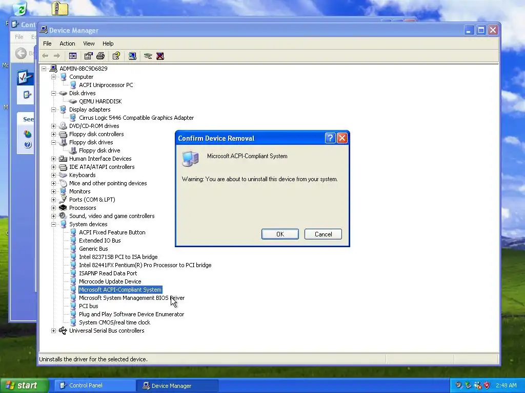Click the Human Interface Devices category icon
This screenshot has width=525, height=393.
tap(63, 159)
